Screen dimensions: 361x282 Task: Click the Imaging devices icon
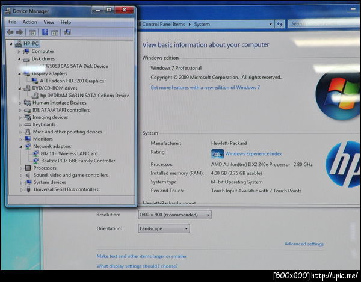[28, 117]
